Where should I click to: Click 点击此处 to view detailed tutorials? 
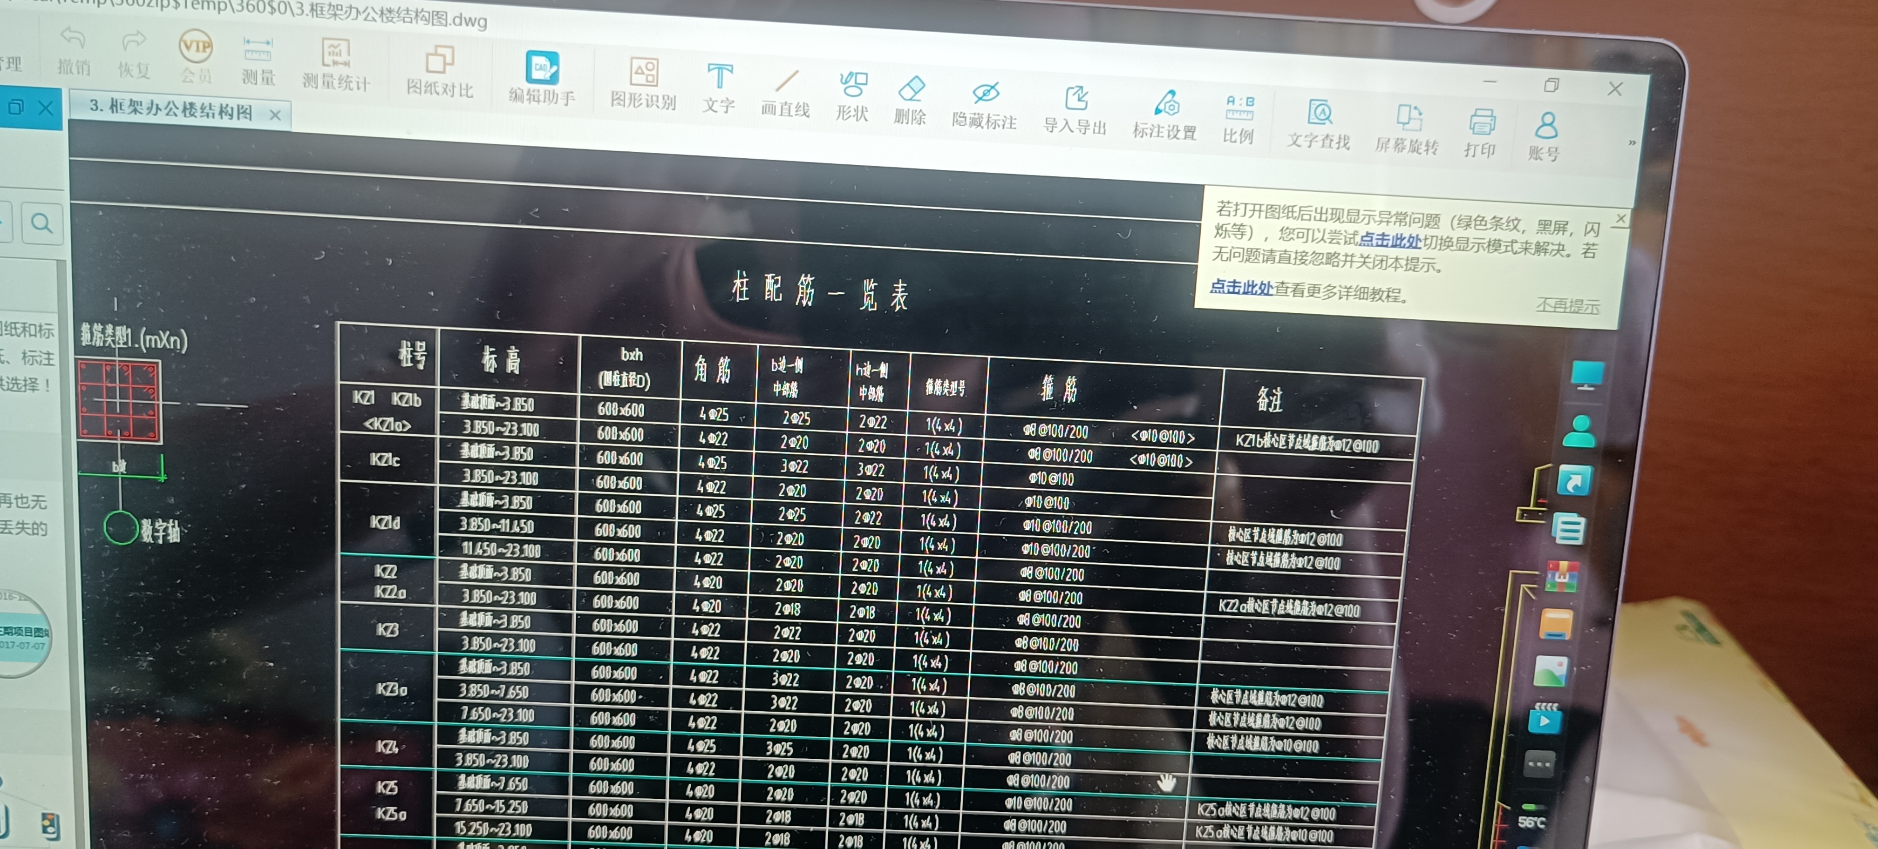click(x=1241, y=287)
